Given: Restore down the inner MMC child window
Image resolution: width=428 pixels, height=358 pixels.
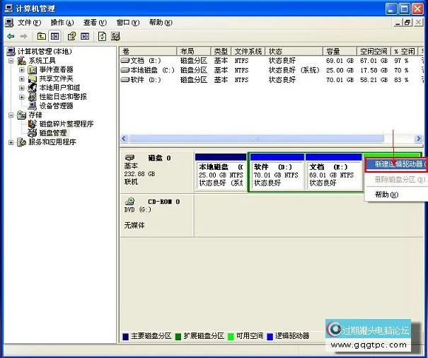Looking at the screenshot, I should (x=407, y=23).
